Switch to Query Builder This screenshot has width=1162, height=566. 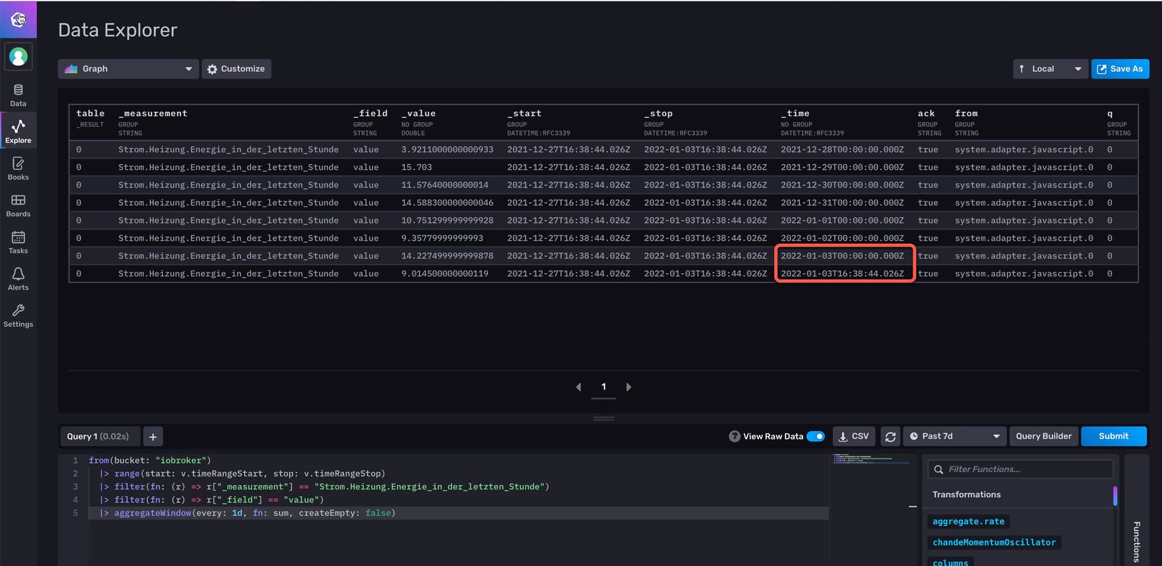(1043, 437)
